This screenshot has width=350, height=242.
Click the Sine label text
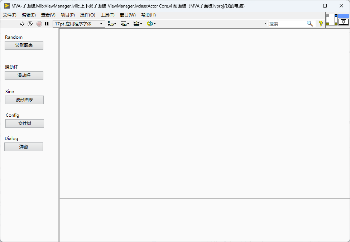point(10,91)
